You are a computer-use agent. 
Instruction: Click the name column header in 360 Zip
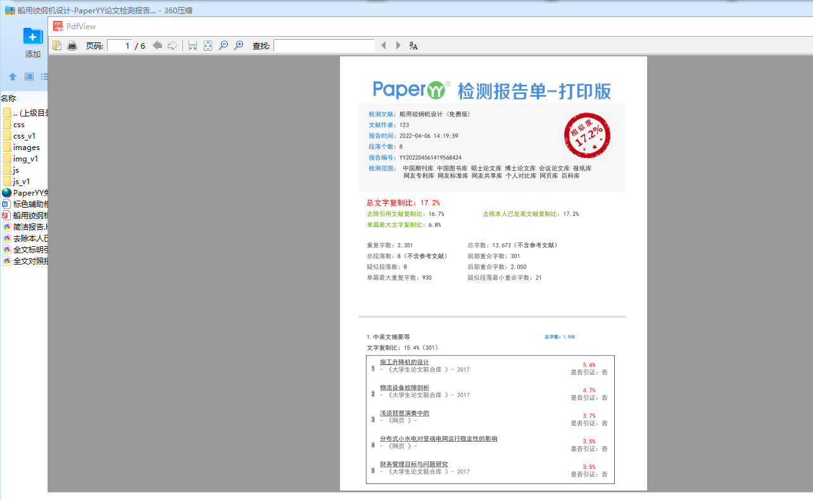(x=8, y=98)
